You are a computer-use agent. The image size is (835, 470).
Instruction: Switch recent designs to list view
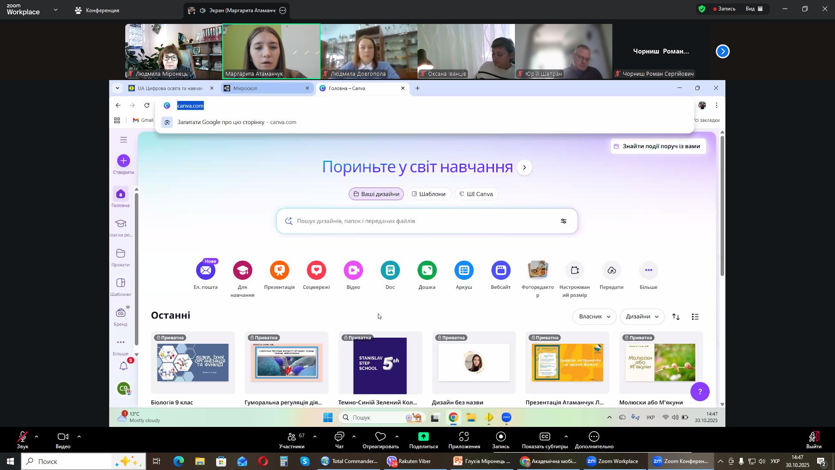coord(695,317)
